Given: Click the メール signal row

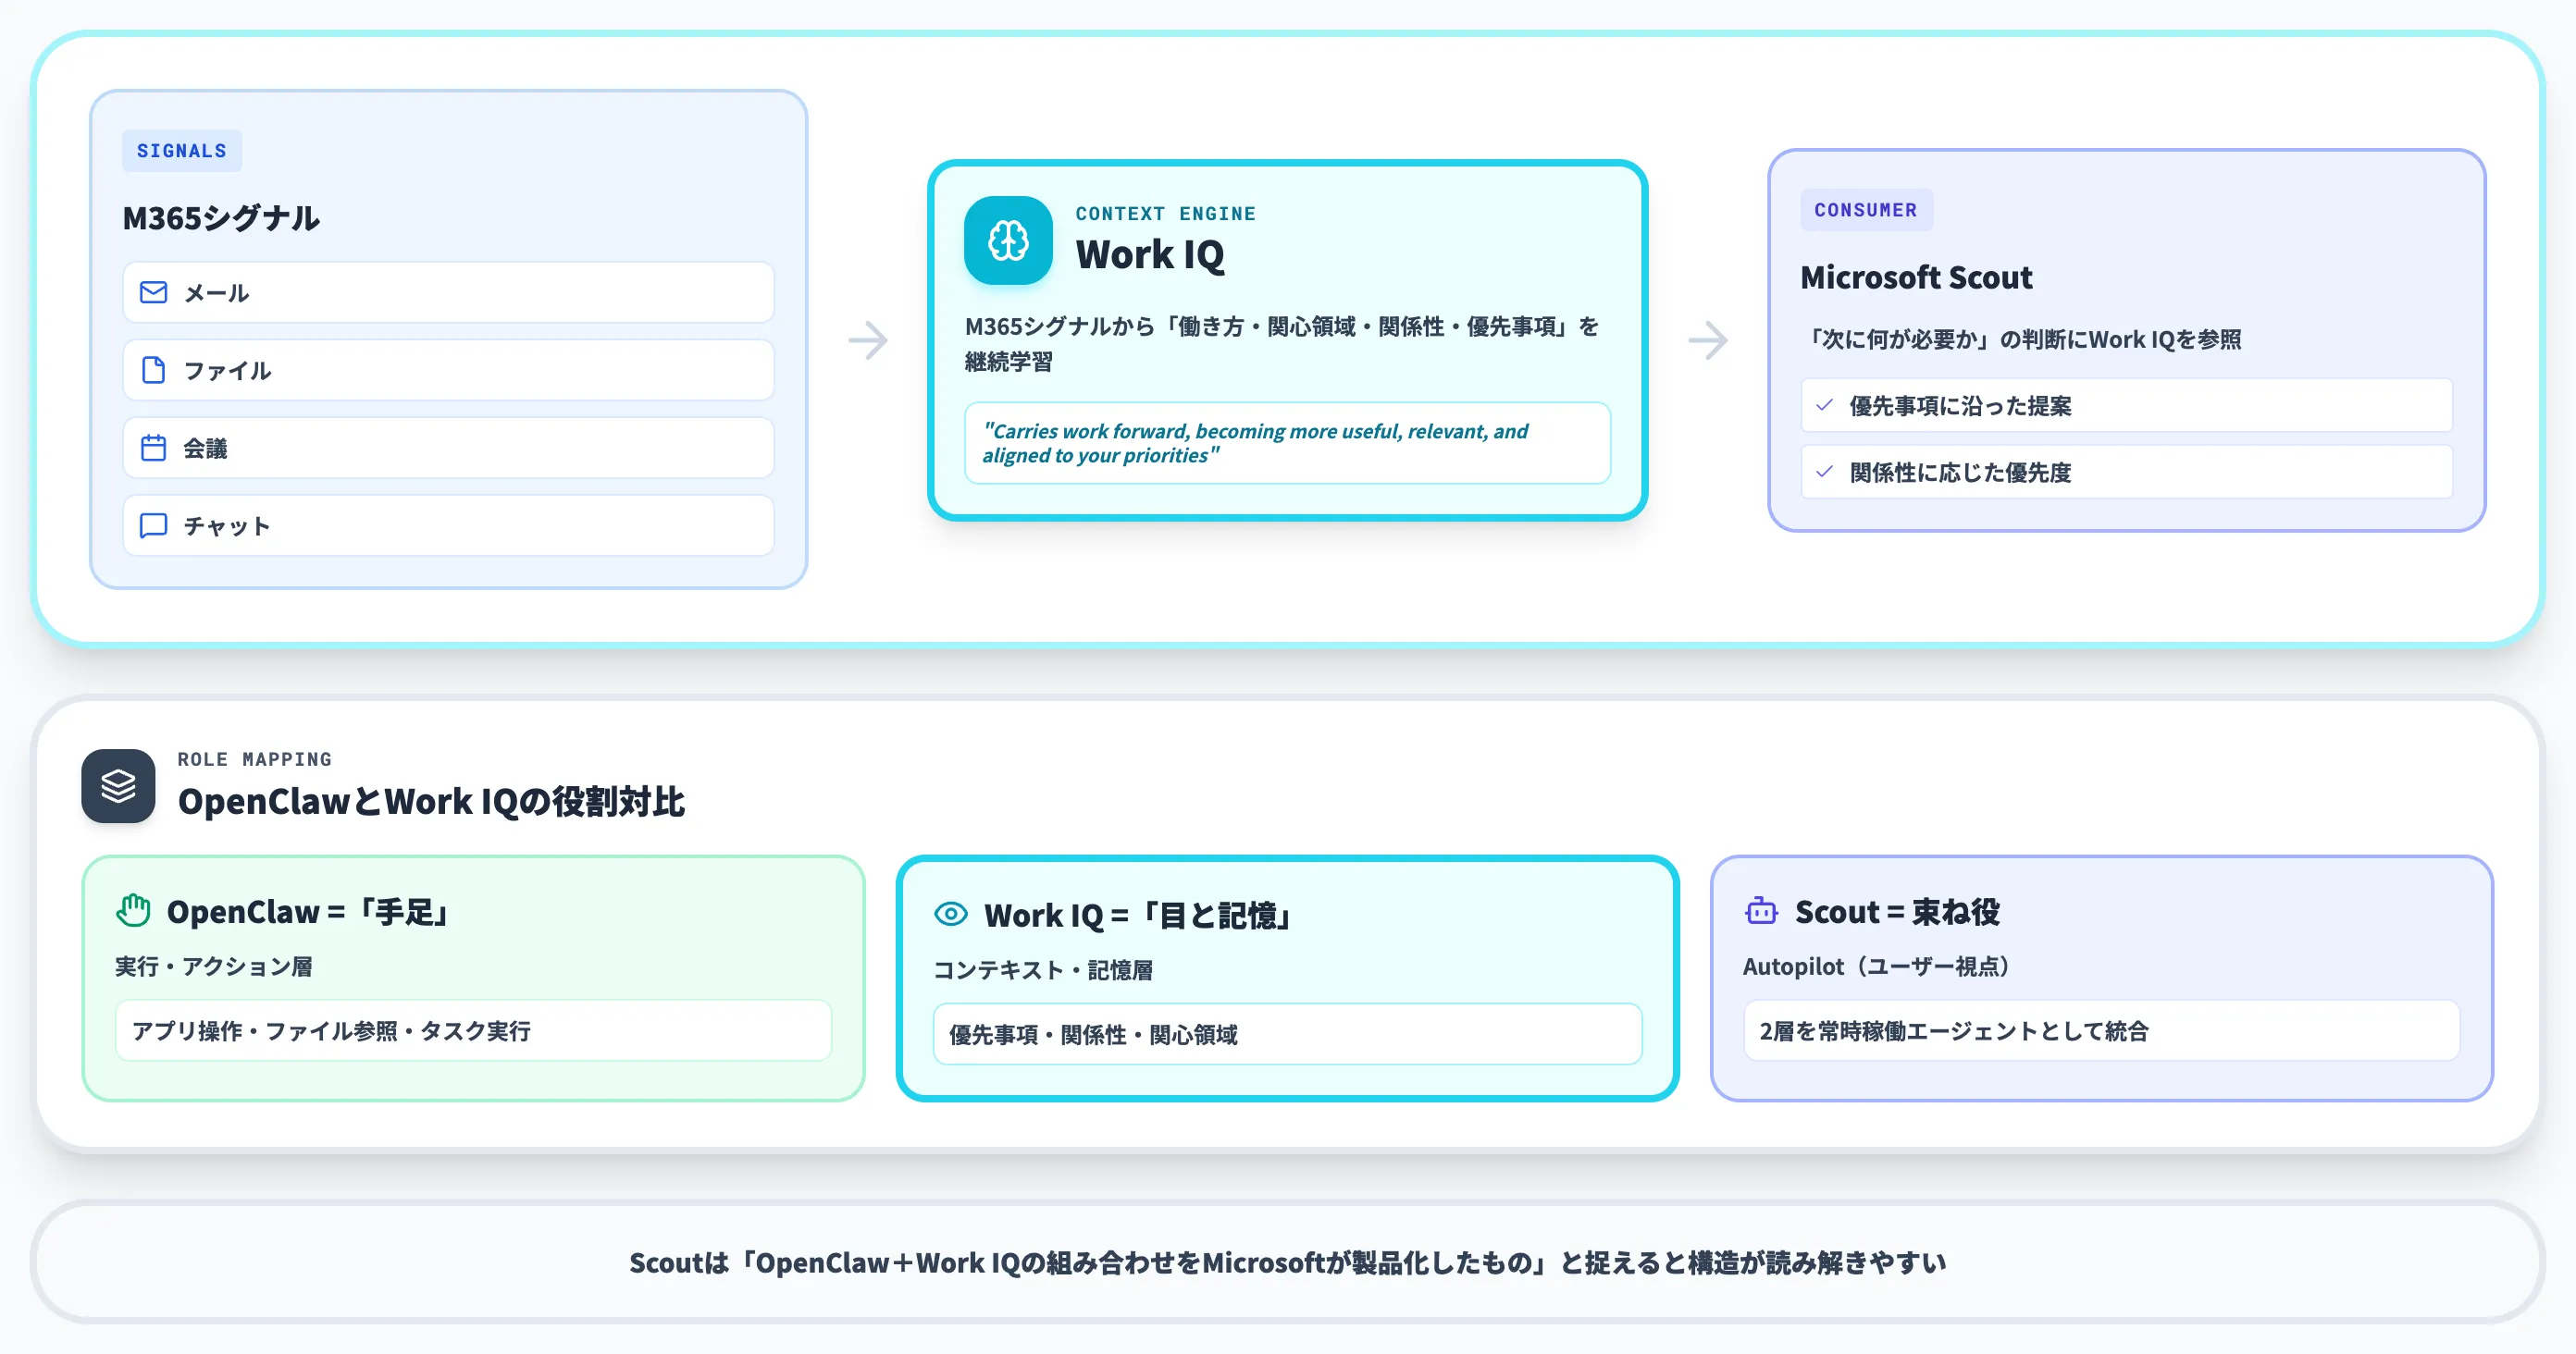Looking at the screenshot, I should click(448, 293).
